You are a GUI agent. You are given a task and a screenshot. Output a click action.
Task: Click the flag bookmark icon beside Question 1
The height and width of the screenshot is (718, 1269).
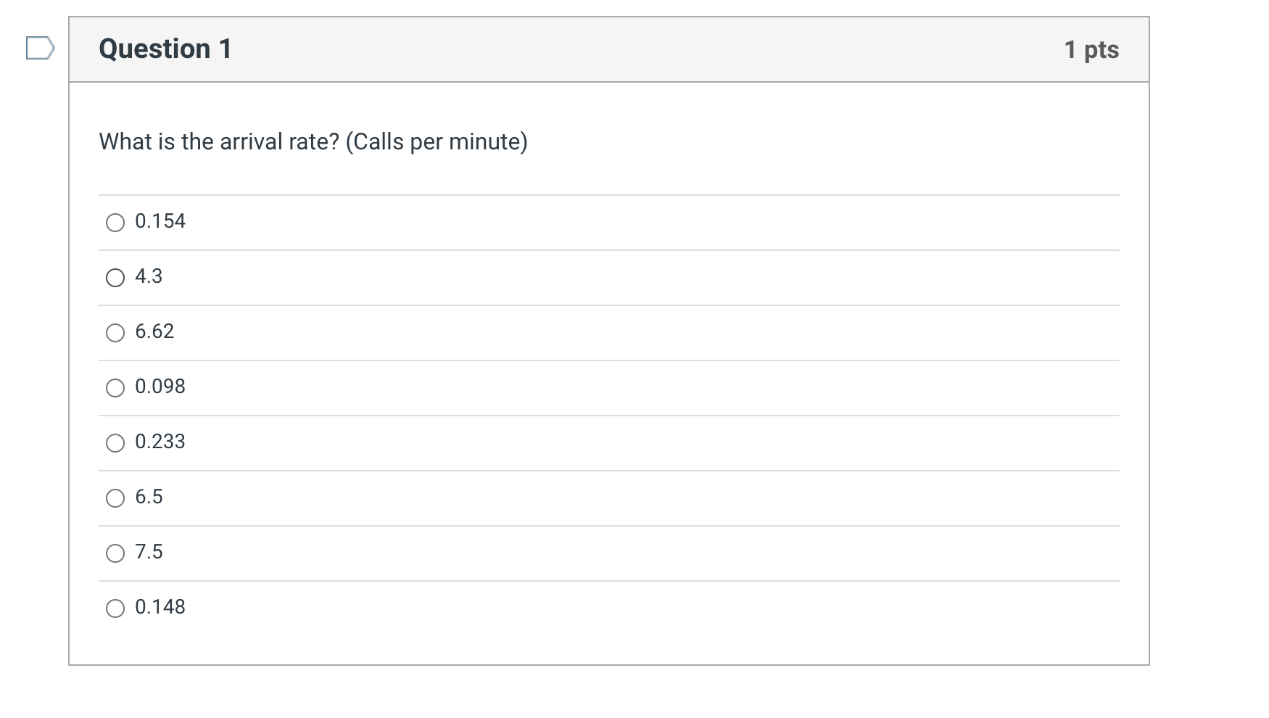[x=41, y=49]
